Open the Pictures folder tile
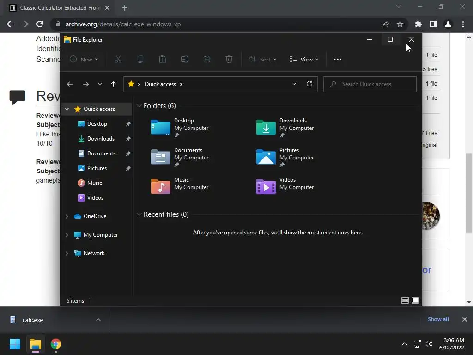The width and height of the screenshot is (473, 355). (285, 157)
